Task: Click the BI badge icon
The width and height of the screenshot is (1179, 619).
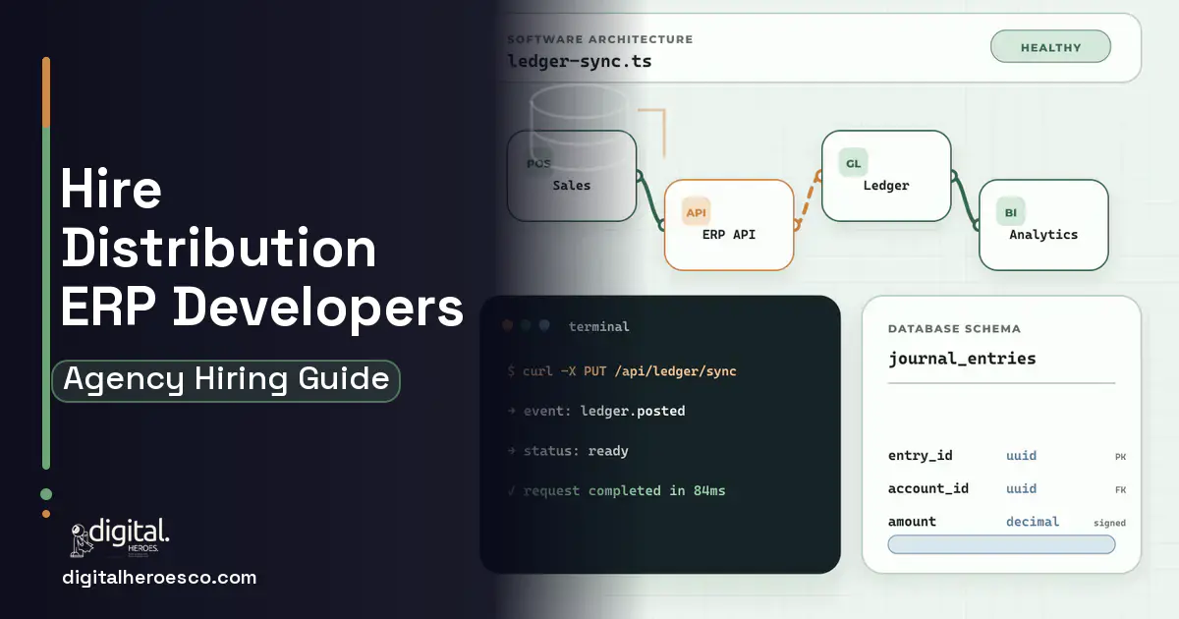Action: (x=1010, y=212)
